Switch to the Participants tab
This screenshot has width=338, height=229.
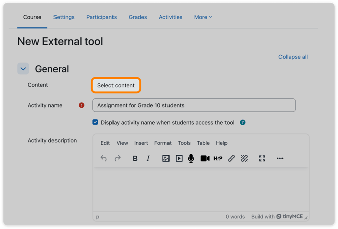click(101, 17)
